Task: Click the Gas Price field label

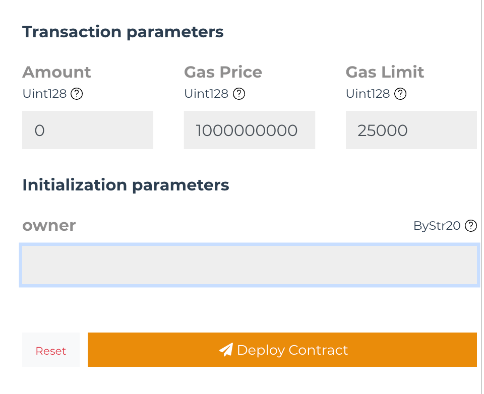Action: (223, 72)
